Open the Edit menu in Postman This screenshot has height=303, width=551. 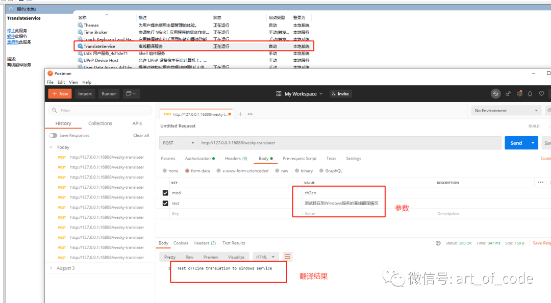(x=61, y=82)
